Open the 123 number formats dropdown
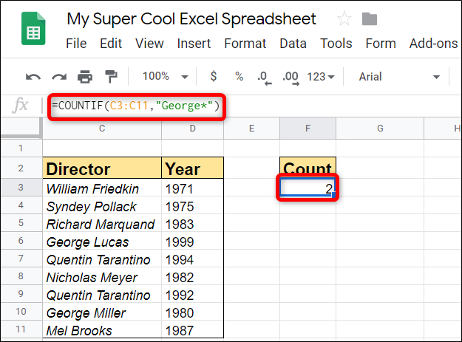The width and height of the screenshot is (462, 342). (x=321, y=76)
